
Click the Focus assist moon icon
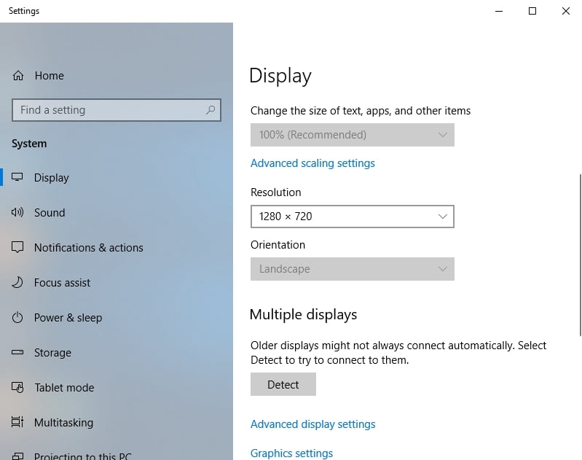click(17, 282)
